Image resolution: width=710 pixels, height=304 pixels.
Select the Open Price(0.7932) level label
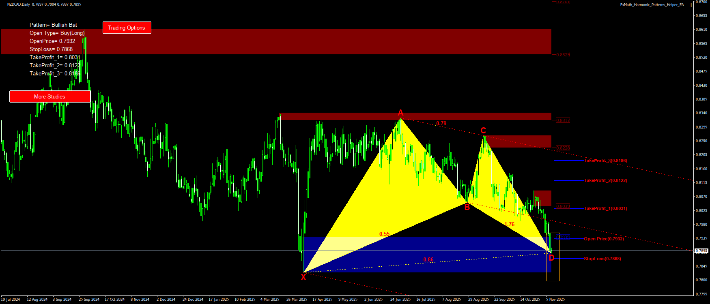604,239
